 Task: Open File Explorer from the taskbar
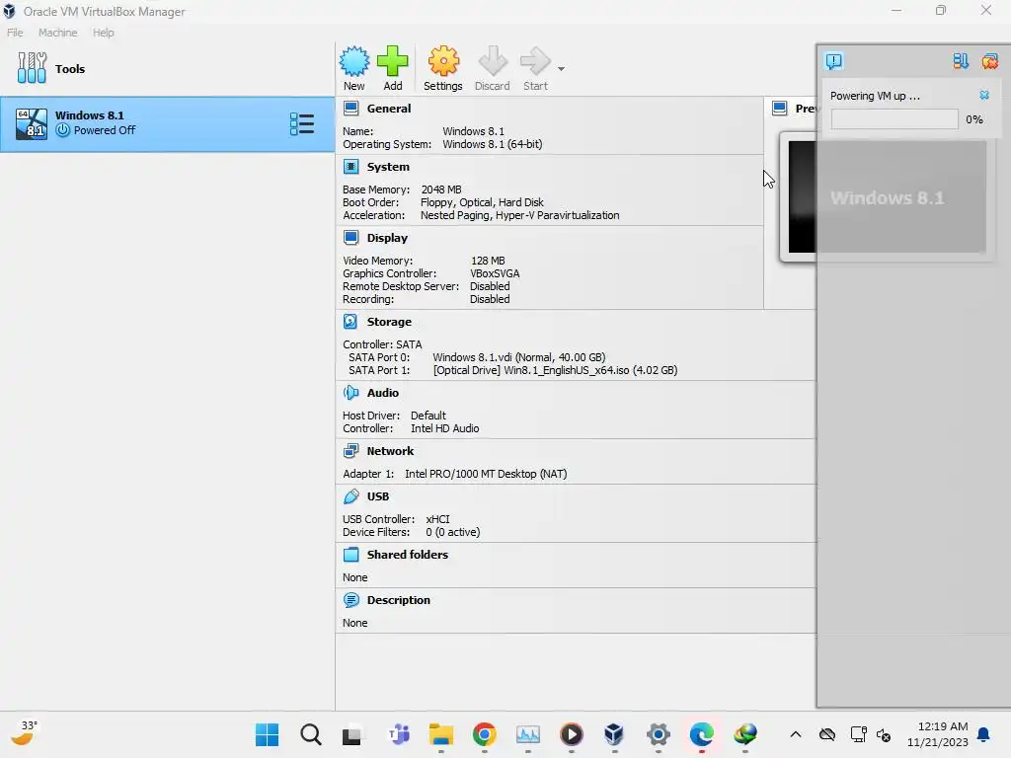(441, 734)
